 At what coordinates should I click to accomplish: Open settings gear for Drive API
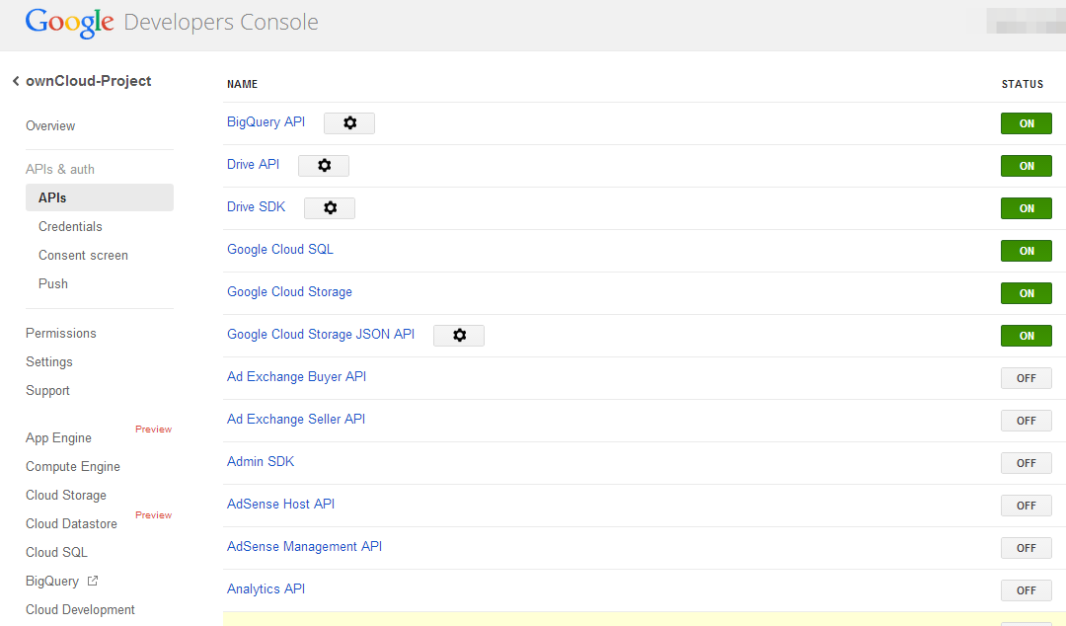click(x=324, y=165)
